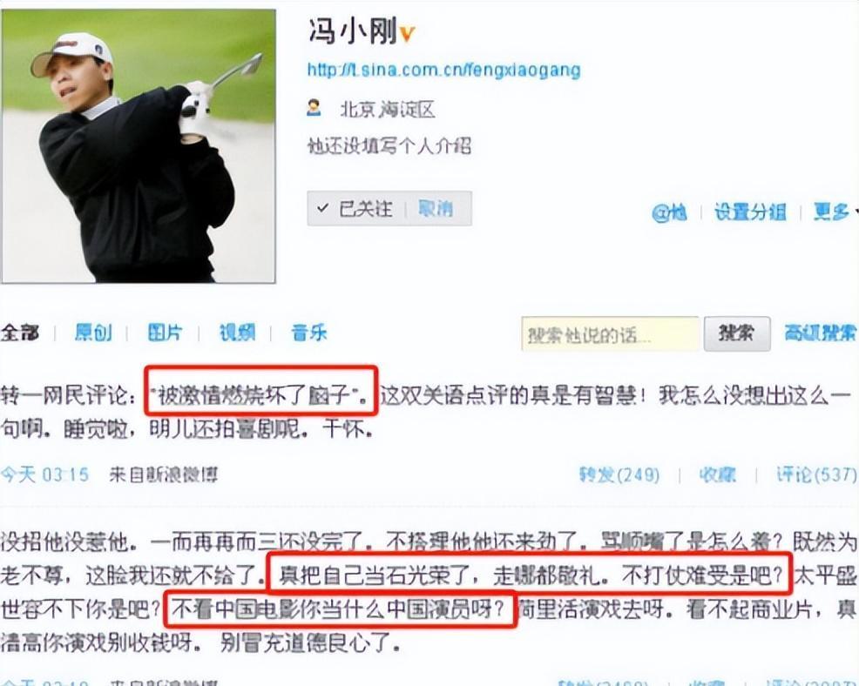Click 取消 to unfollow
The height and width of the screenshot is (686, 859).
[436, 209]
